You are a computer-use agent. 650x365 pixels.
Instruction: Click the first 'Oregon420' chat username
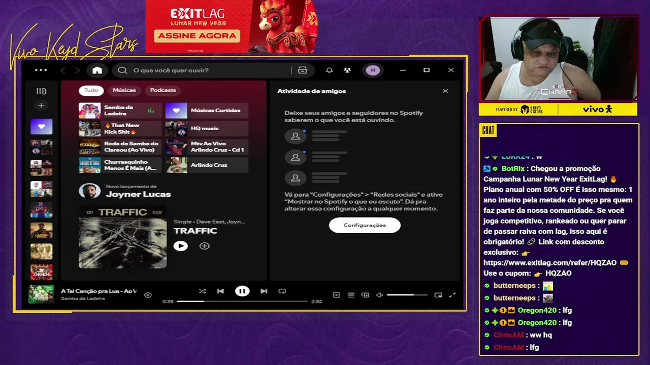coord(538,310)
